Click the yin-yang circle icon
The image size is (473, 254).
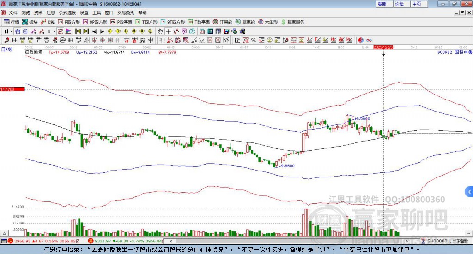pos(360,40)
